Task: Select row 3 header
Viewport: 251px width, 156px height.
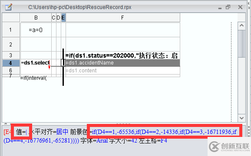Action: 10,55
